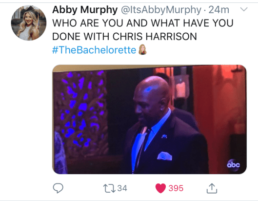This screenshot has height=201, width=258.
Task: Tap the share upload icon
Action: (x=212, y=188)
